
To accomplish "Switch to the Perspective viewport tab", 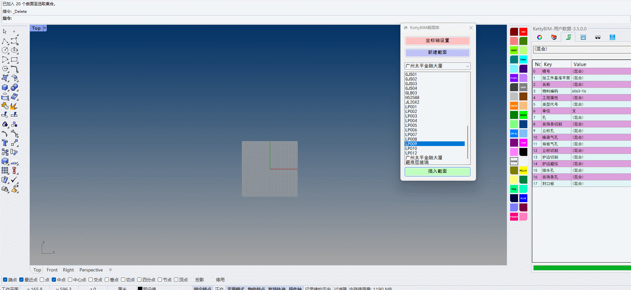I will [91, 270].
